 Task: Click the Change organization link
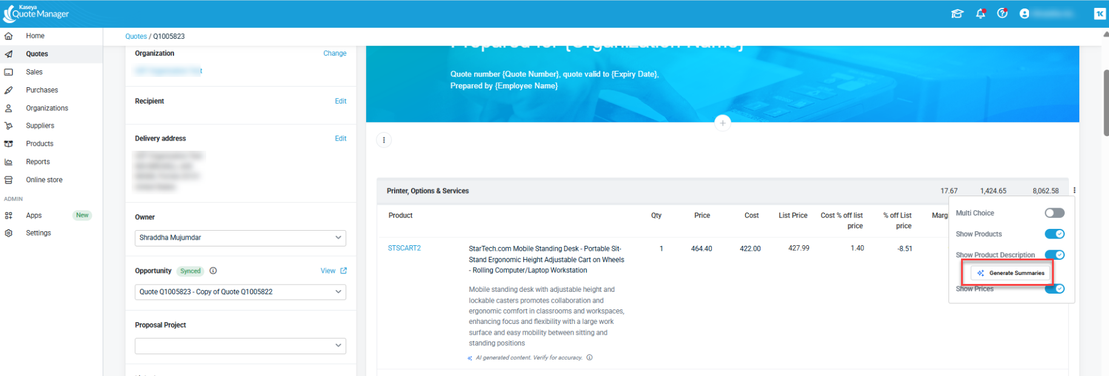335,53
